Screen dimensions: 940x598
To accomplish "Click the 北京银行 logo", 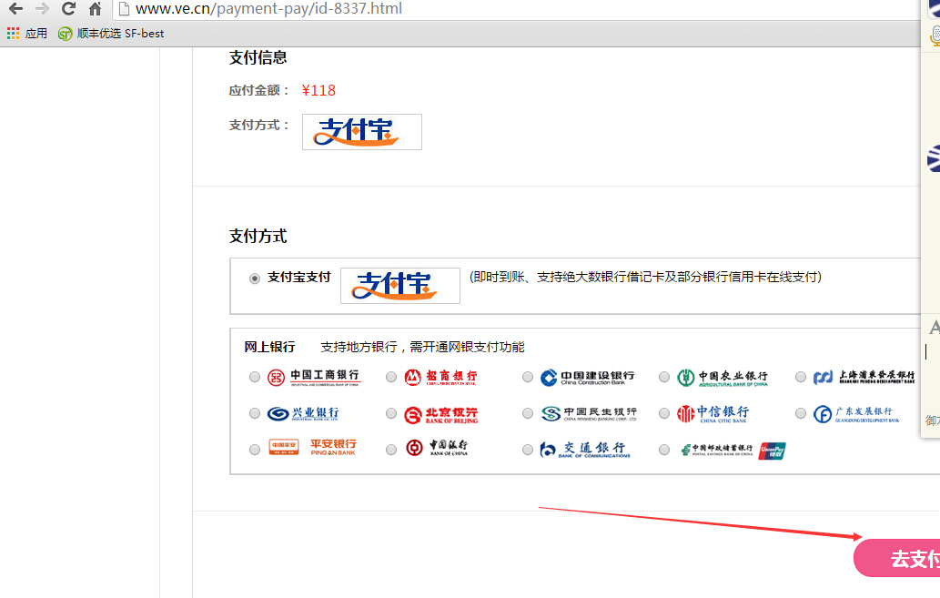I will click(441, 414).
